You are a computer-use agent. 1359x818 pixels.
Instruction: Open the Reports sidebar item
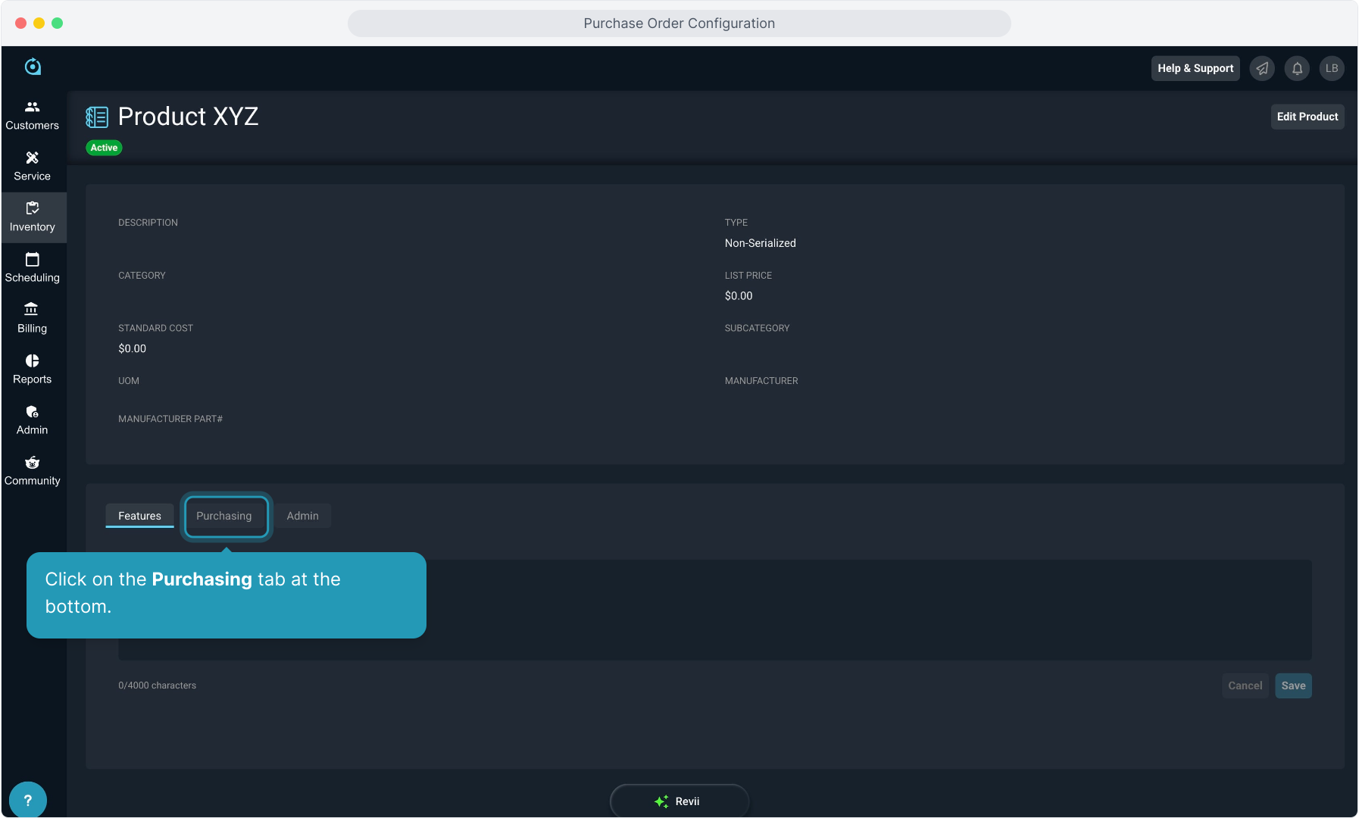coord(32,369)
